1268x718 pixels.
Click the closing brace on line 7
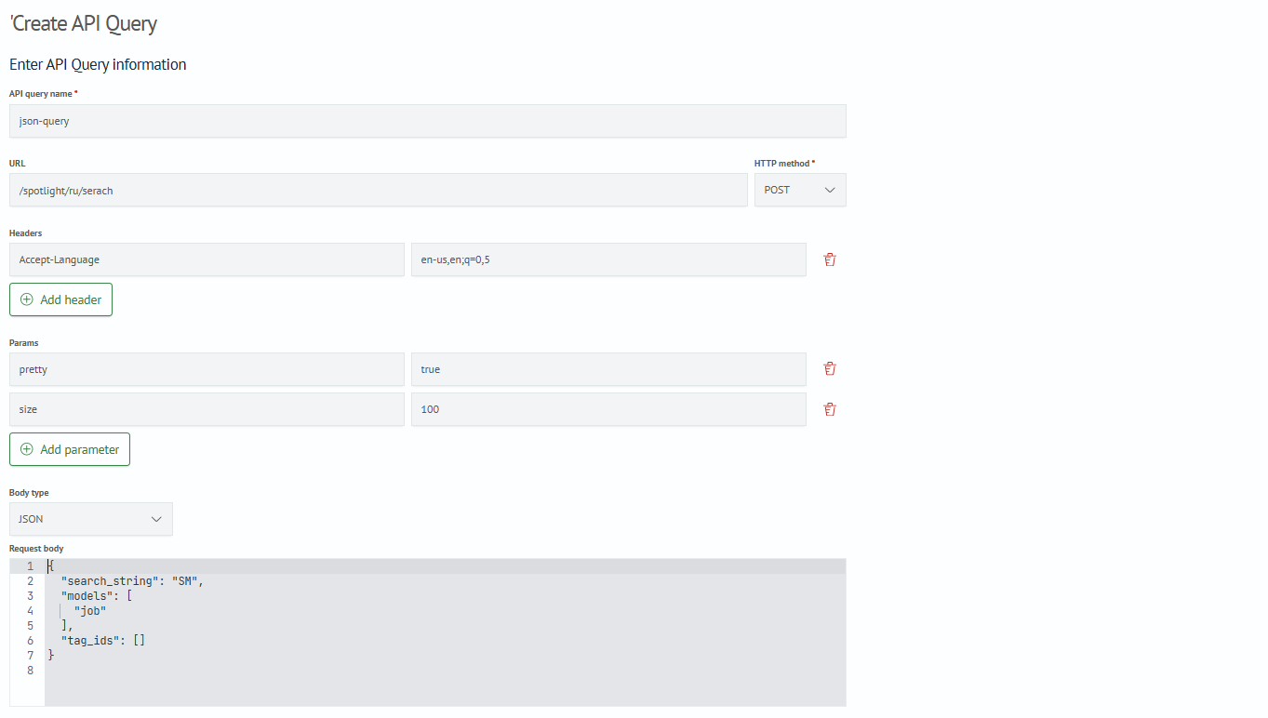click(x=51, y=656)
